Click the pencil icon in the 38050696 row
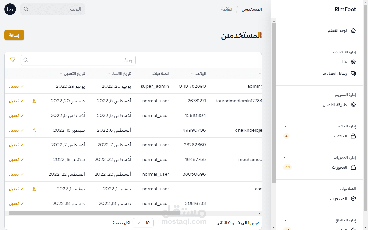 click(x=22, y=174)
